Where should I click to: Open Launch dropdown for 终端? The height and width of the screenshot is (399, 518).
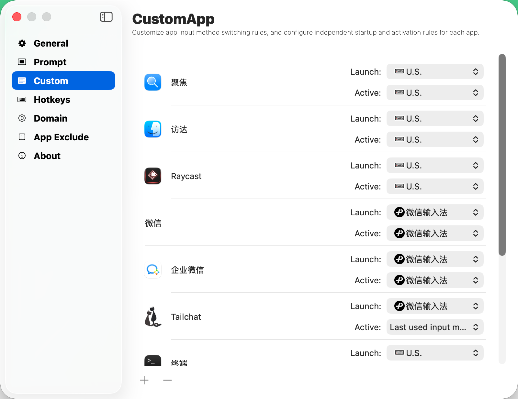(435, 353)
